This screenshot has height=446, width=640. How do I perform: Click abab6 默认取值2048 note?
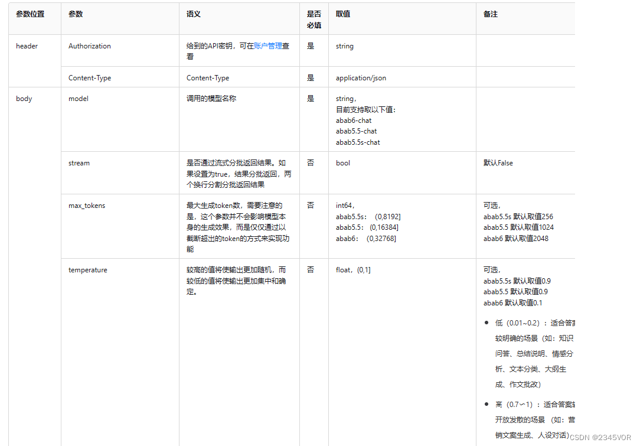[x=515, y=238]
